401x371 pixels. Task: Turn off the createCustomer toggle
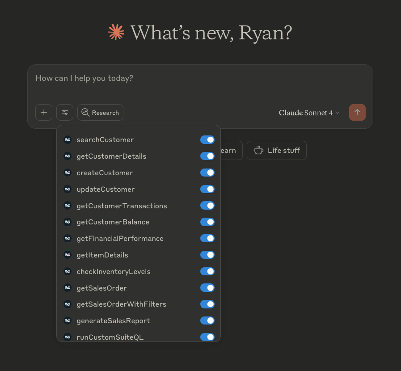tap(207, 173)
